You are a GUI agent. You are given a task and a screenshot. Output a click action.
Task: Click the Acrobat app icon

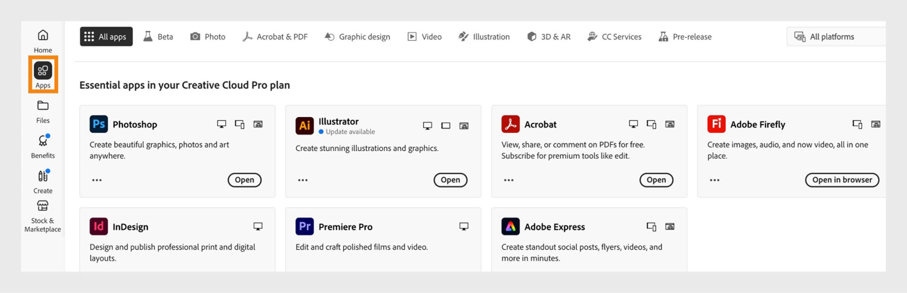pos(511,124)
